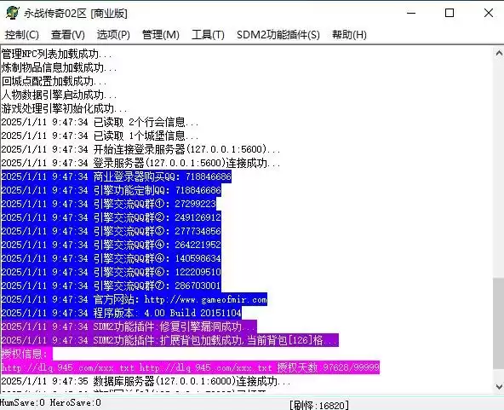Maximize the 永战传奇02区 window

point(450,13)
